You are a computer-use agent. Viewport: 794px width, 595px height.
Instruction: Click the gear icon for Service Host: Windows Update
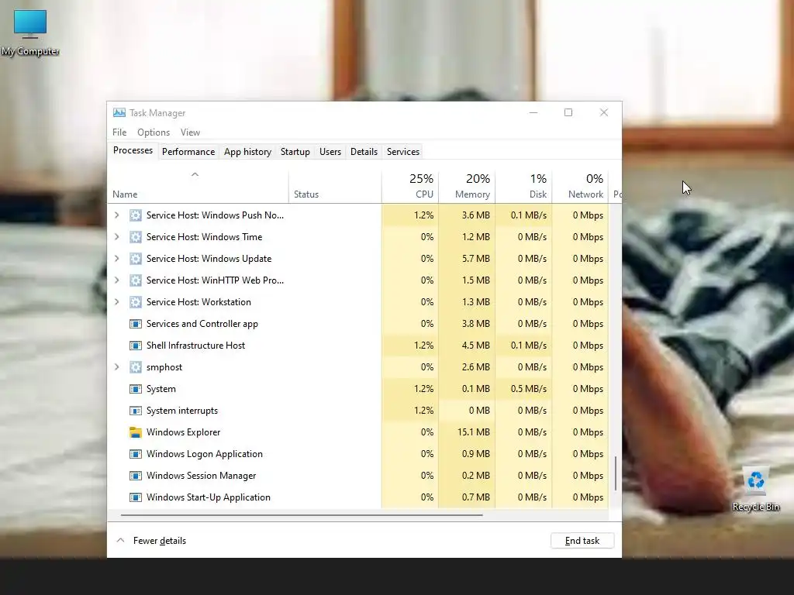pos(135,259)
